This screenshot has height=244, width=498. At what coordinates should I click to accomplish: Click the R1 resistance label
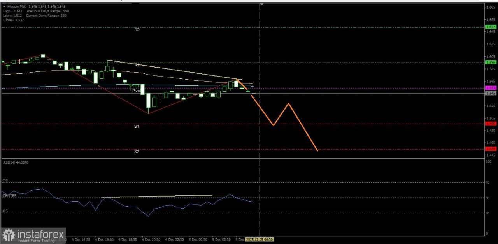pos(137,65)
